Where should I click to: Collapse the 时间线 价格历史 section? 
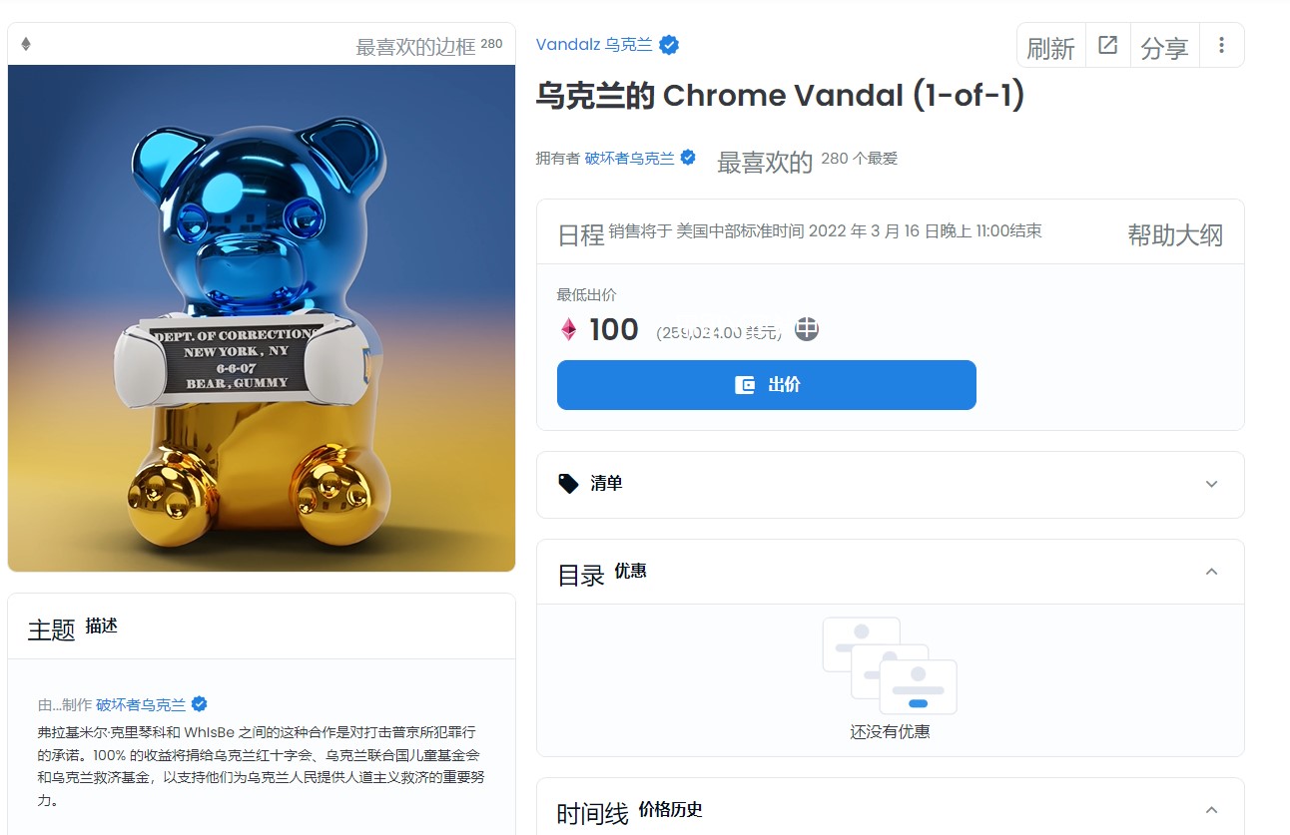coord(1211,810)
